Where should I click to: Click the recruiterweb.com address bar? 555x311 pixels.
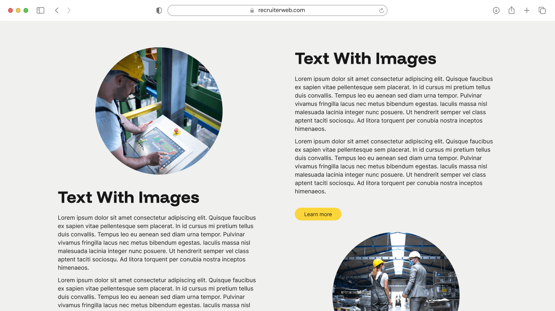pyautogui.click(x=277, y=10)
